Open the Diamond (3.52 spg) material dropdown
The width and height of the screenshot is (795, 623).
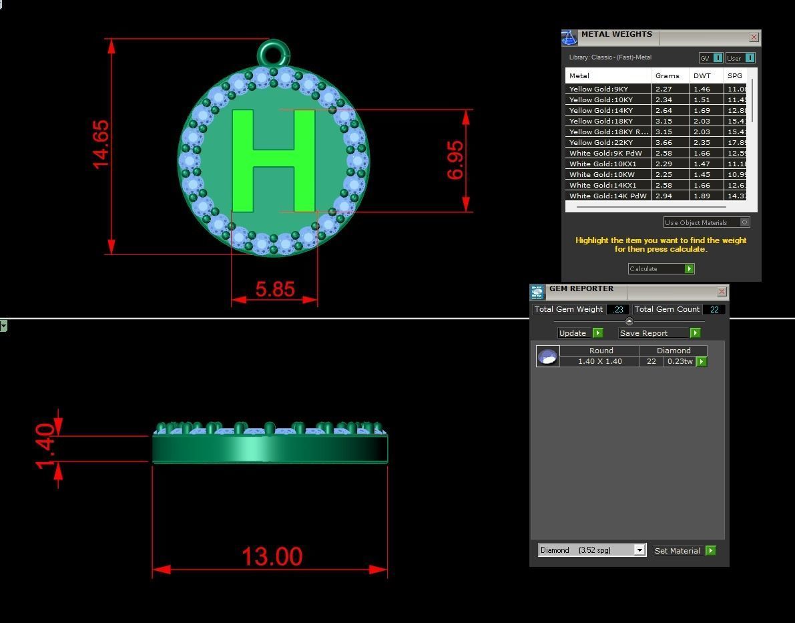click(591, 550)
